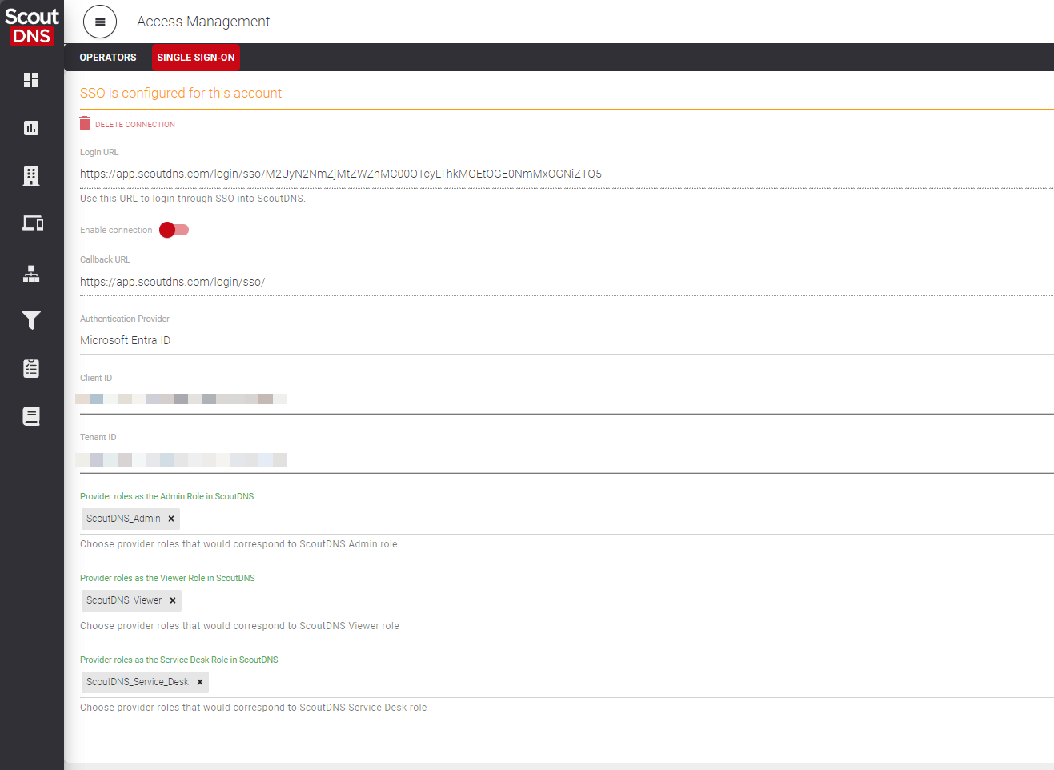Click the Login URL field
This screenshot has height=770, width=1054.
coord(567,174)
